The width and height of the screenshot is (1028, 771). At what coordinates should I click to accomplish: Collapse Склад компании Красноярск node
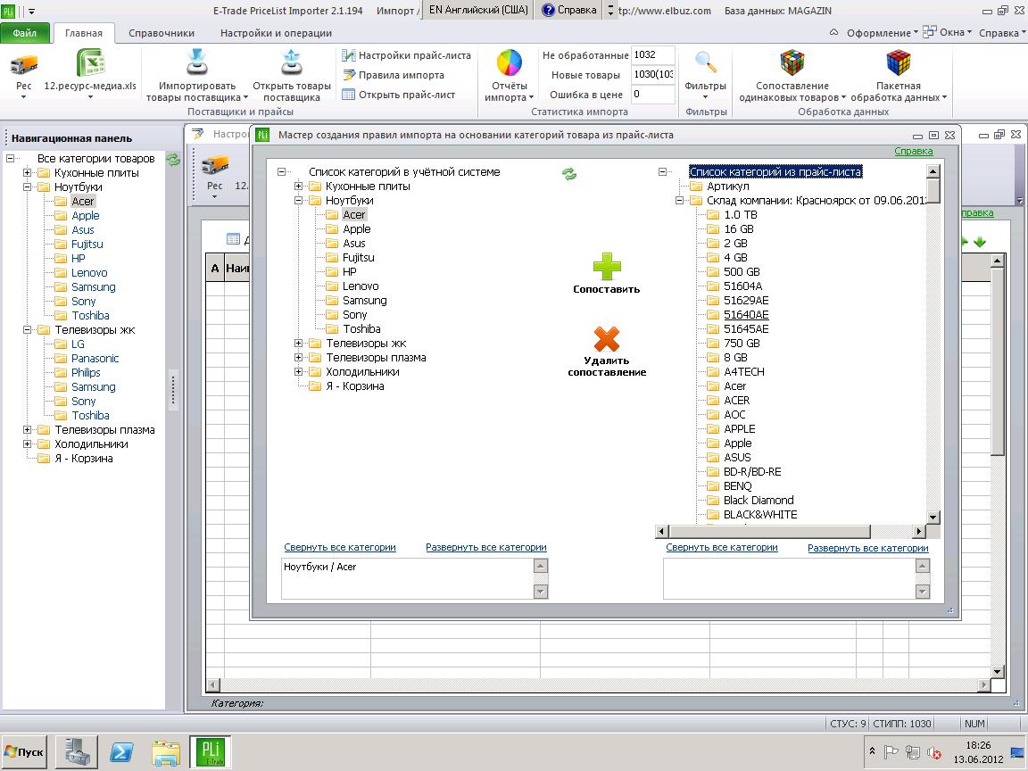(679, 201)
